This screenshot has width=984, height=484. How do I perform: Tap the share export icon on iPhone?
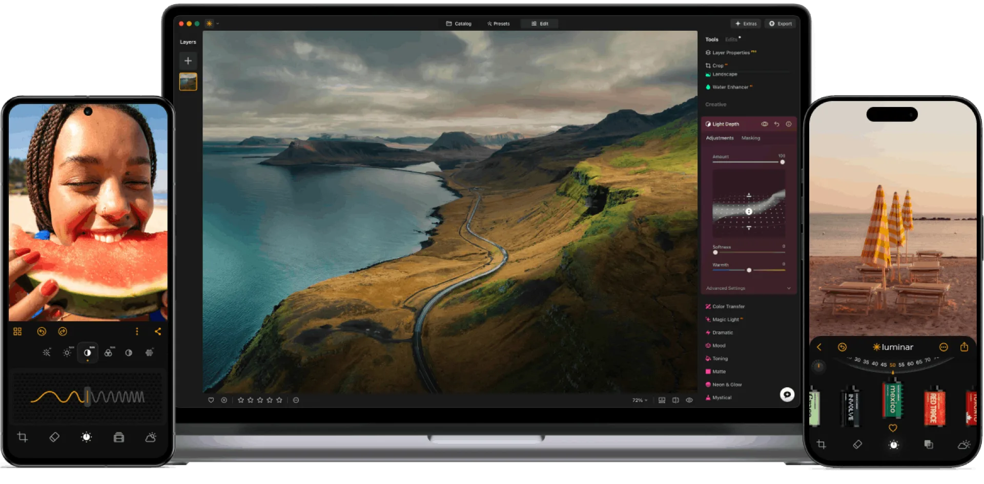click(964, 347)
